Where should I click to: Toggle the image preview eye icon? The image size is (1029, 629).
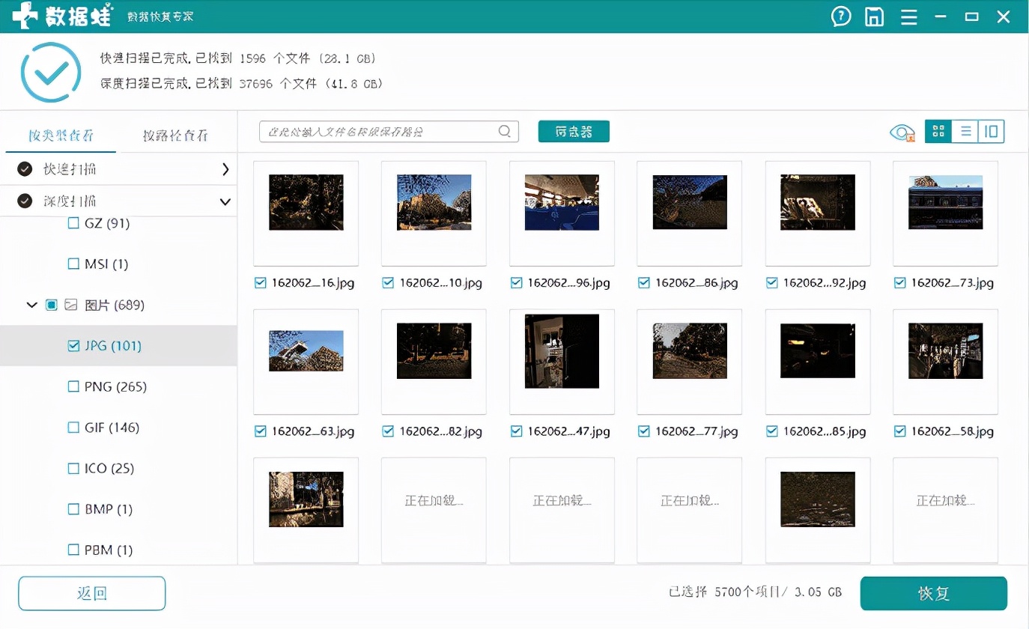click(x=903, y=131)
